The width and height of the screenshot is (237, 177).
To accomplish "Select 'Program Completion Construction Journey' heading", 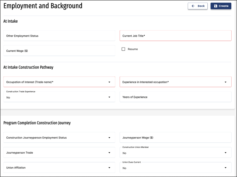I will tap(37, 123).
